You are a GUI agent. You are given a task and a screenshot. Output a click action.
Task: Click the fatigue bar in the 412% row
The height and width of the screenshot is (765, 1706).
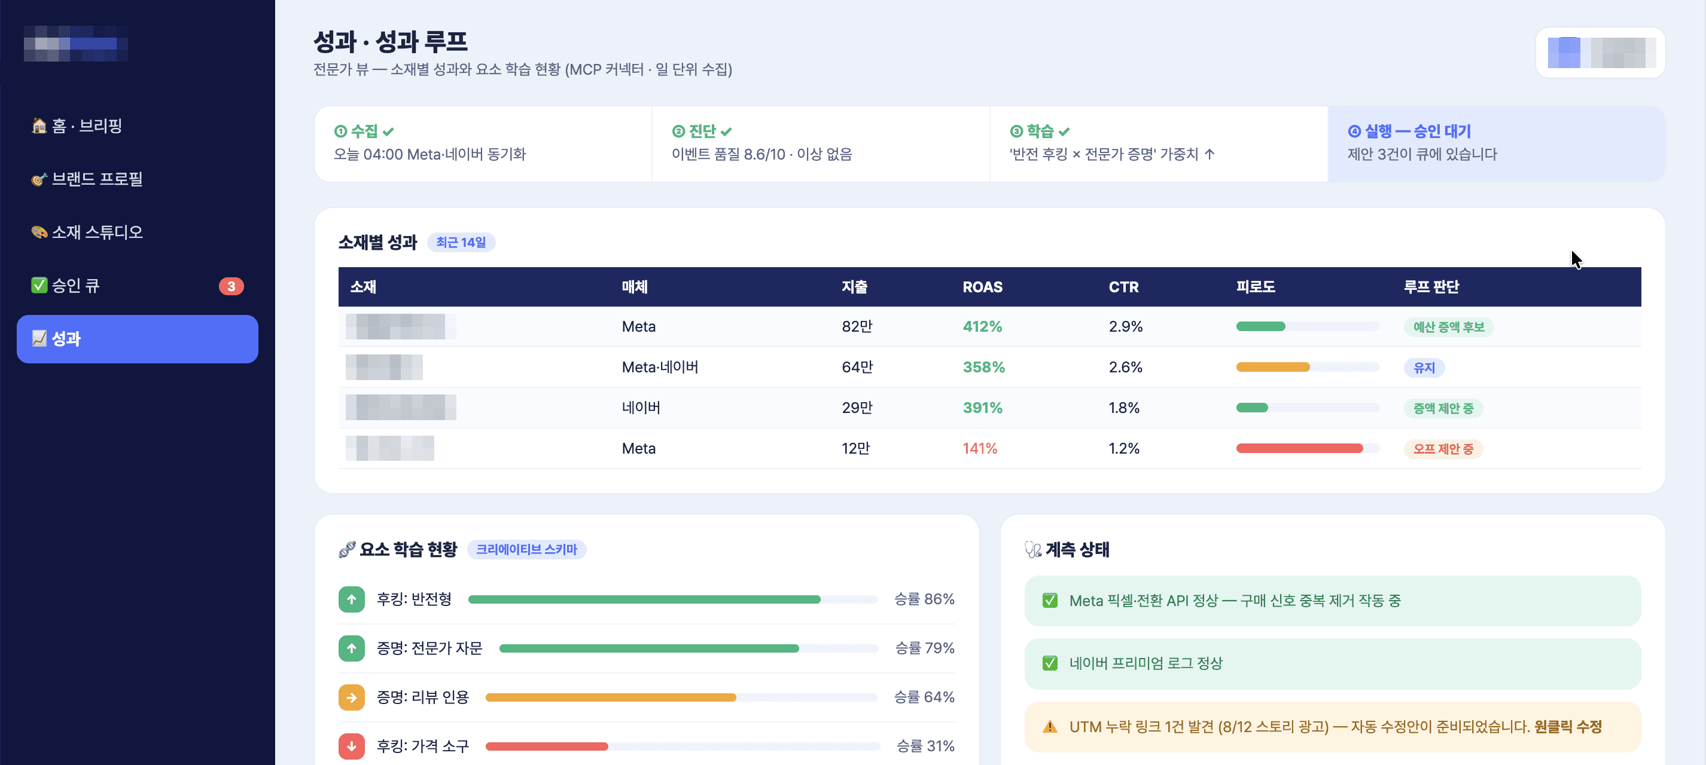pyautogui.click(x=1308, y=326)
